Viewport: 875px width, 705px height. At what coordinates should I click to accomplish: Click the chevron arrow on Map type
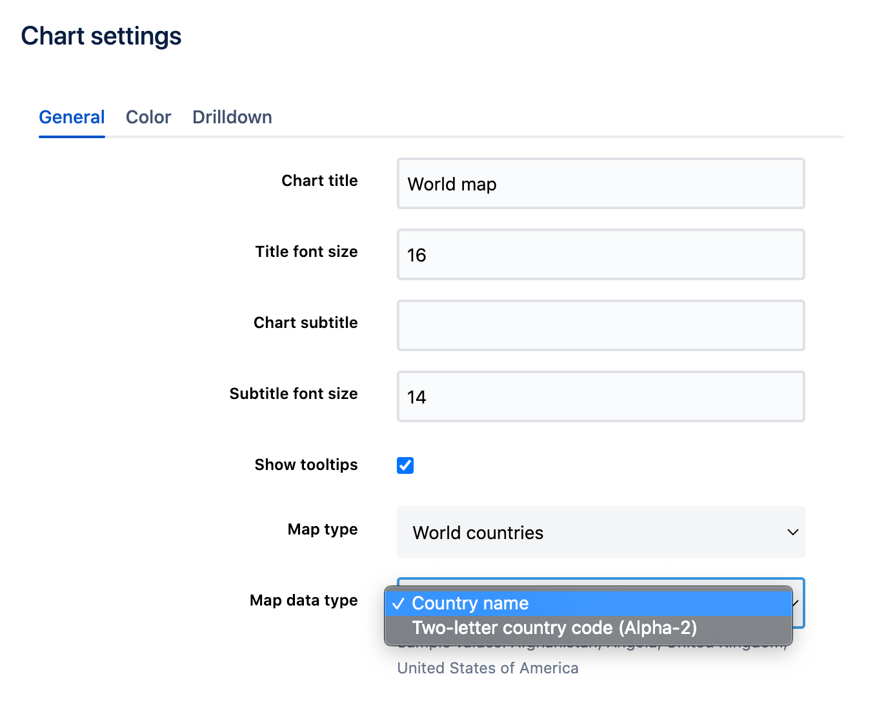(792, 533)
